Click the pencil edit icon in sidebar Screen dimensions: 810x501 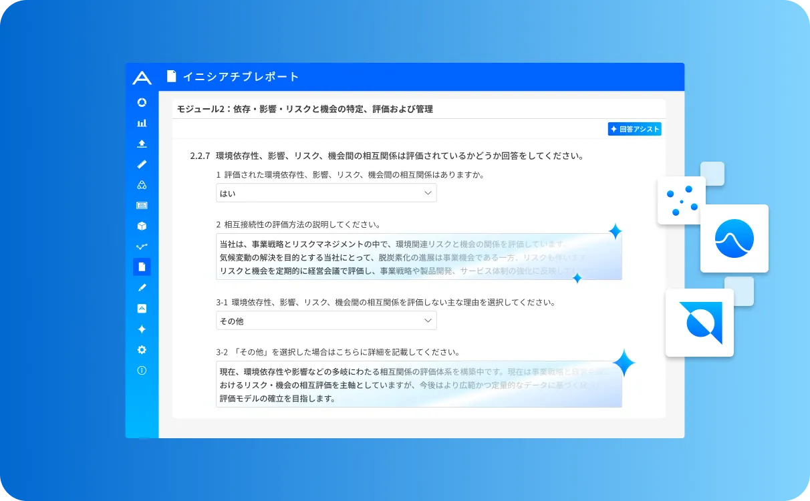[x=142, y=287]
